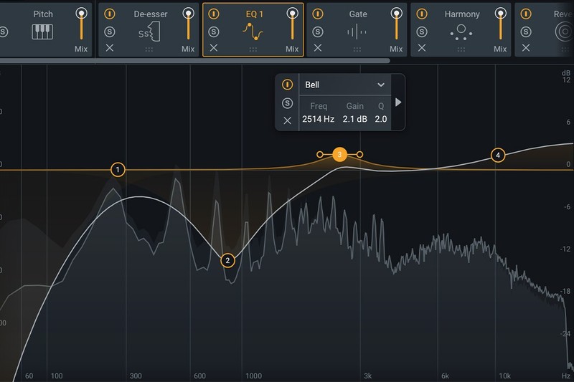The height and width of the screenshot is (382, 574).
Task: Click the Gain value 2.1 dB
Action: (x=354, y=119)
